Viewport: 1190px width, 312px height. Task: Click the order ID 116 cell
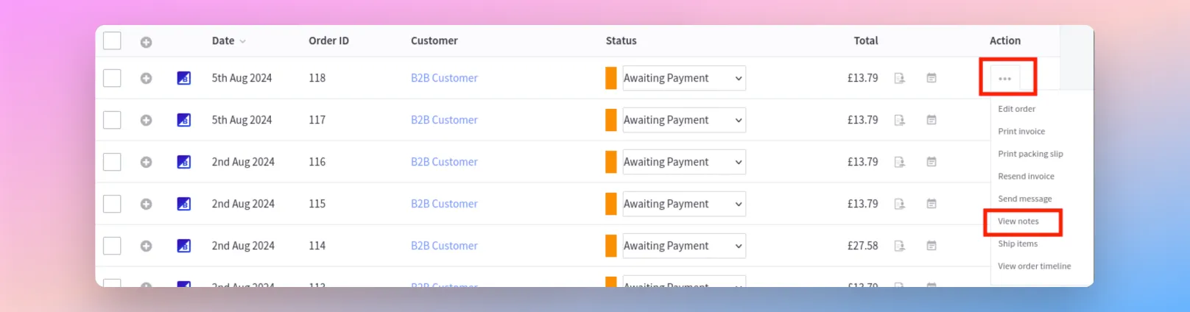[317, 162]
